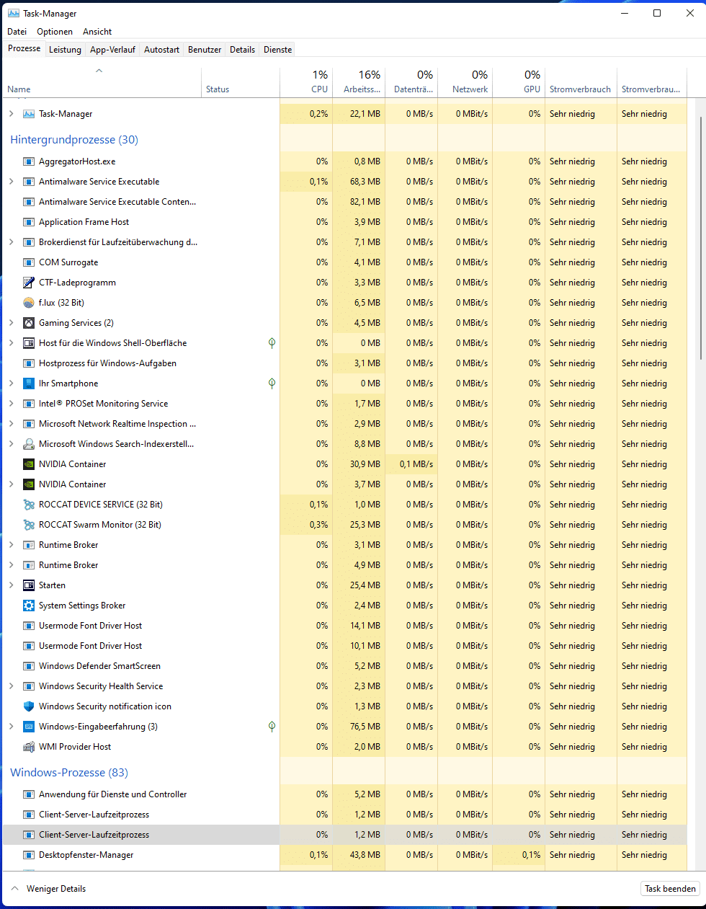Collapse details via Weniger Details chevron
The height and width of the screenshot is (909, 706).
pos(15,889)
